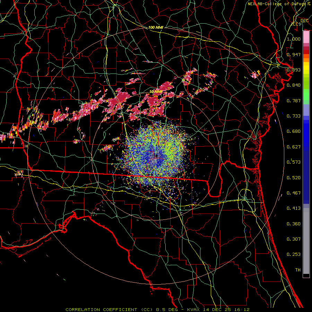
Task: Click the TH threshold label in the legend
Action: tap(298, 270)
